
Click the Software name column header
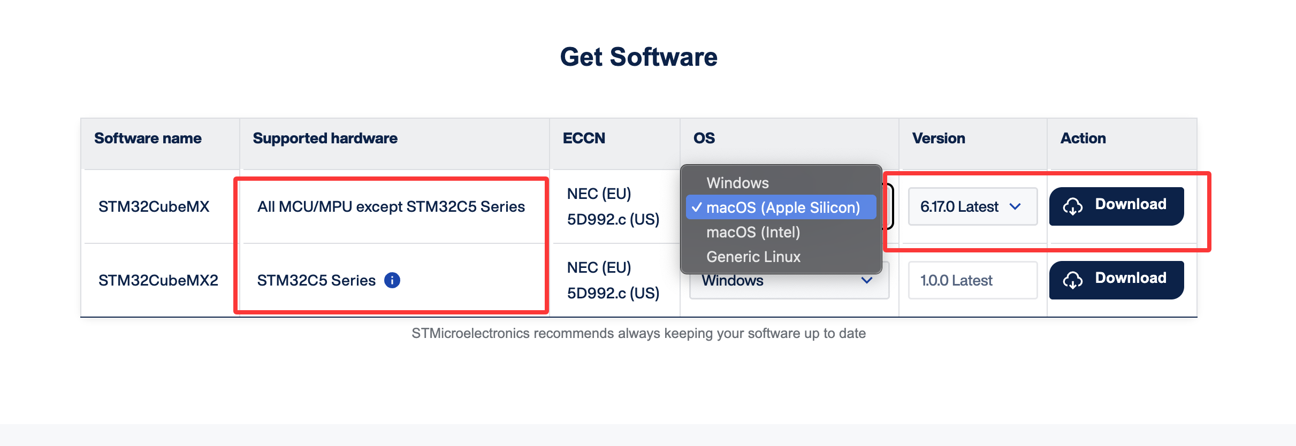click(148, 139)
